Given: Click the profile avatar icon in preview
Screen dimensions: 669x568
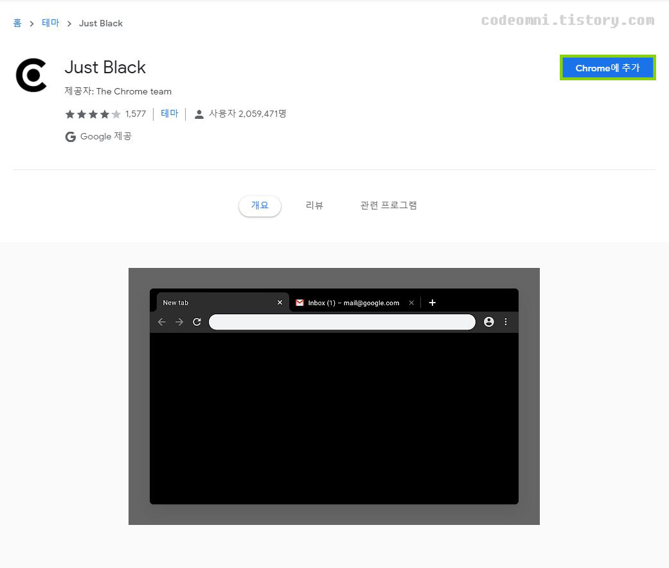Looking at the screenshot, I should point(489,322).
